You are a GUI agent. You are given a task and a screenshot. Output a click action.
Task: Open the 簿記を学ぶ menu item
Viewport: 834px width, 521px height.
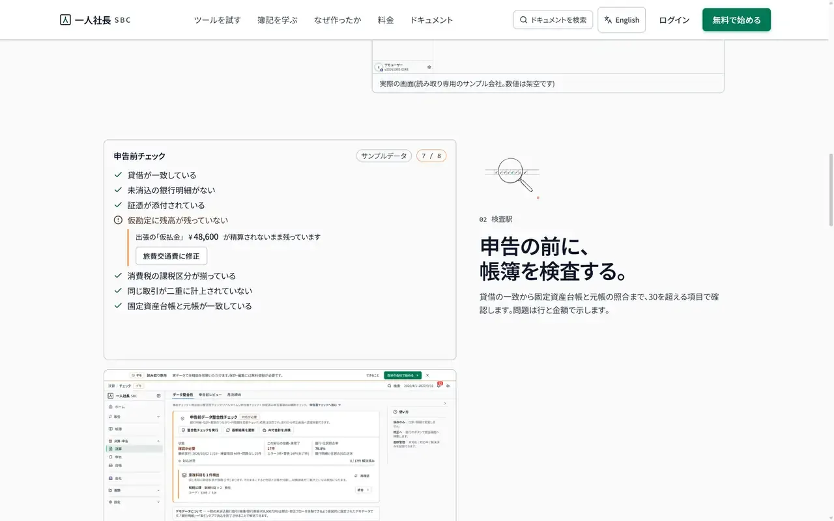pyautogui.click(x=278, y=20)
